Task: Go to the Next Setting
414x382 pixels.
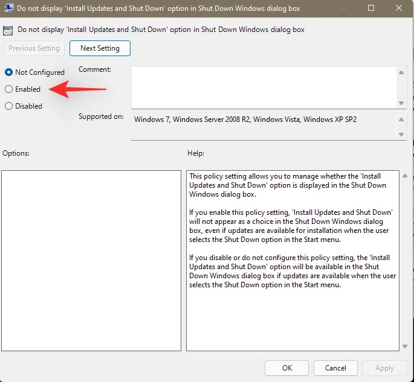Action: pos(100,48)
